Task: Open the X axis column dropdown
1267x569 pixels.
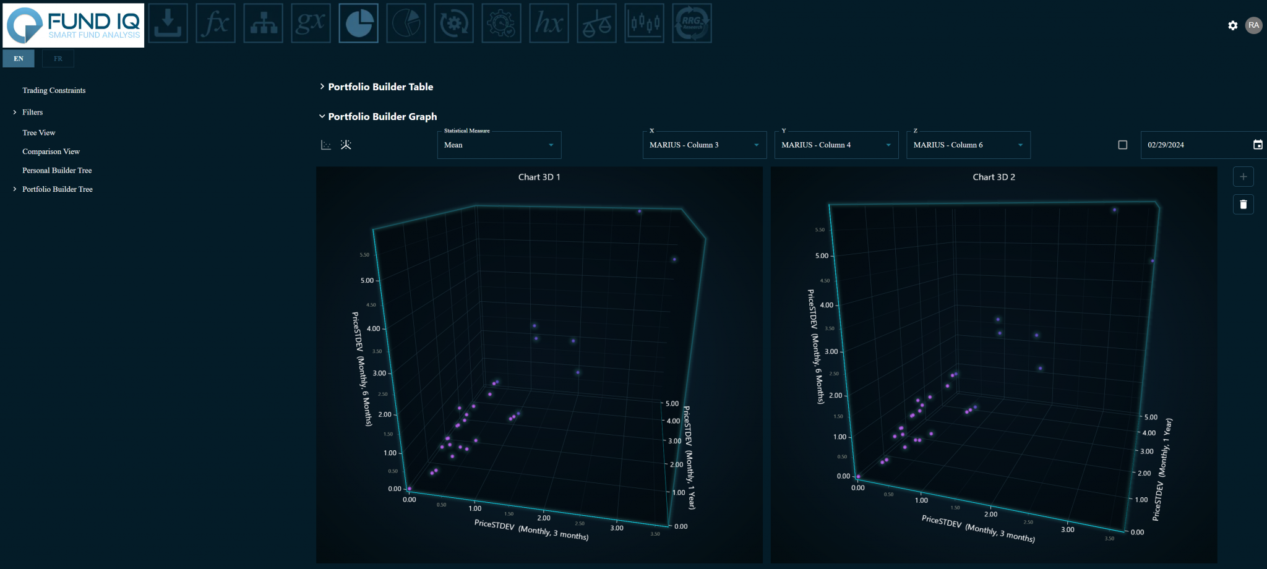Action: tap(704, 145)
